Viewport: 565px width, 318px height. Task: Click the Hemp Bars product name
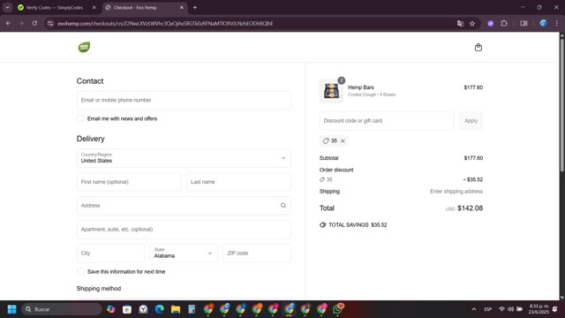pyautogui.click(x=361, y=87)
